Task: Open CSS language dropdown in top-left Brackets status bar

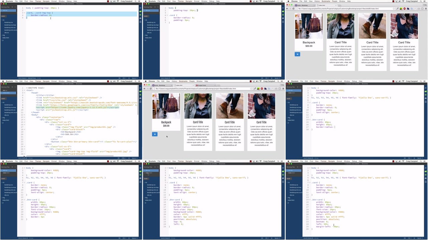Action: [124, 78]
